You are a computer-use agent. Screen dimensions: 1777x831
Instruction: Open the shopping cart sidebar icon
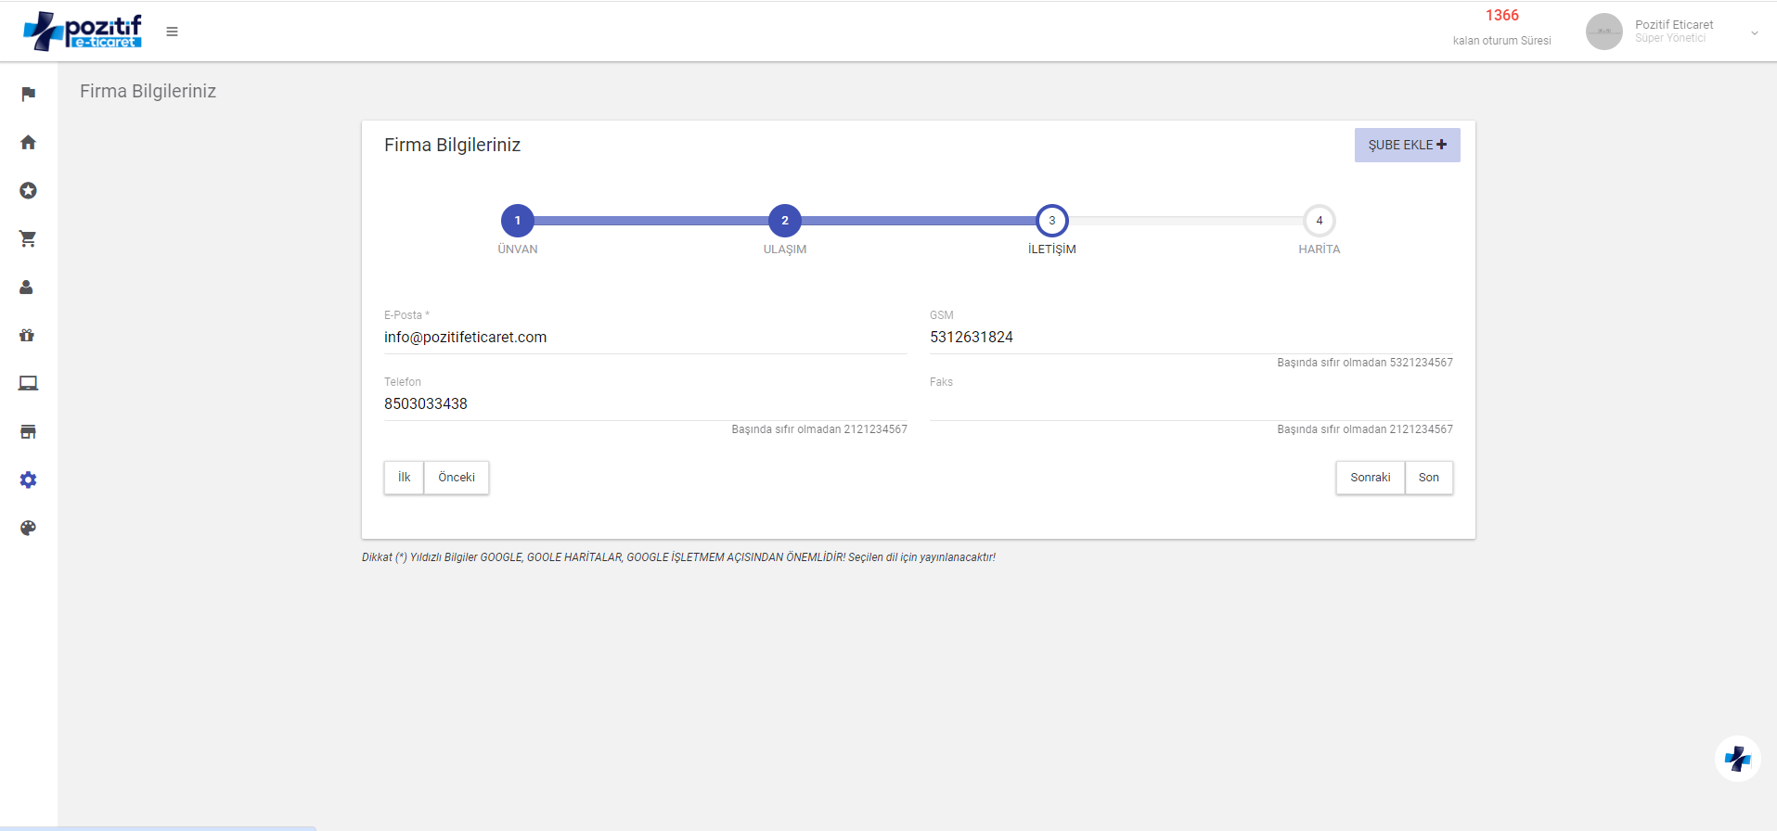[x=28, y=238]
